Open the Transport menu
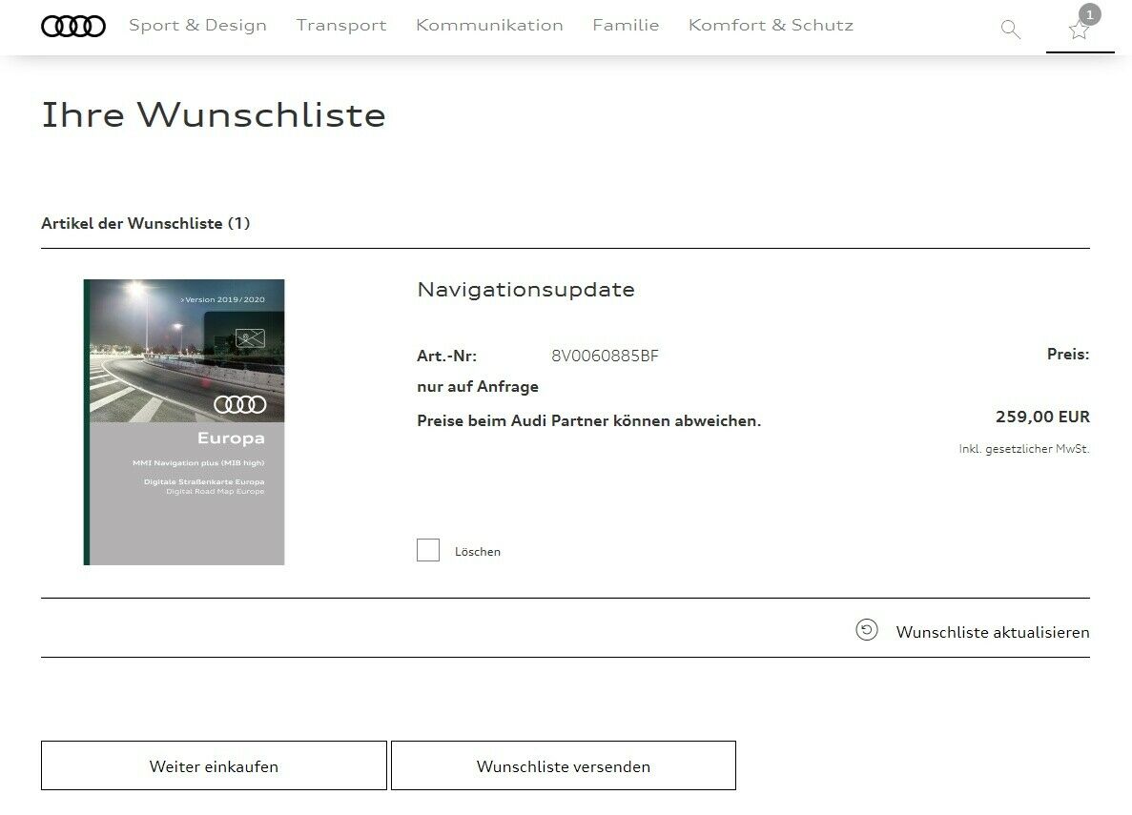 click(x=341, y=26)
